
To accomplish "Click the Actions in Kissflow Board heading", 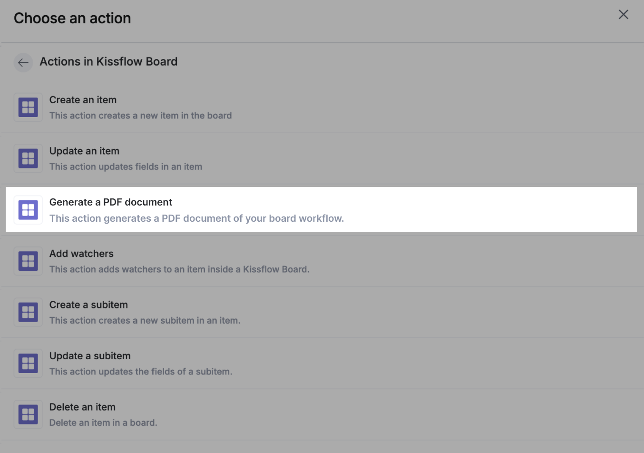I will click(x=108, y=61).
